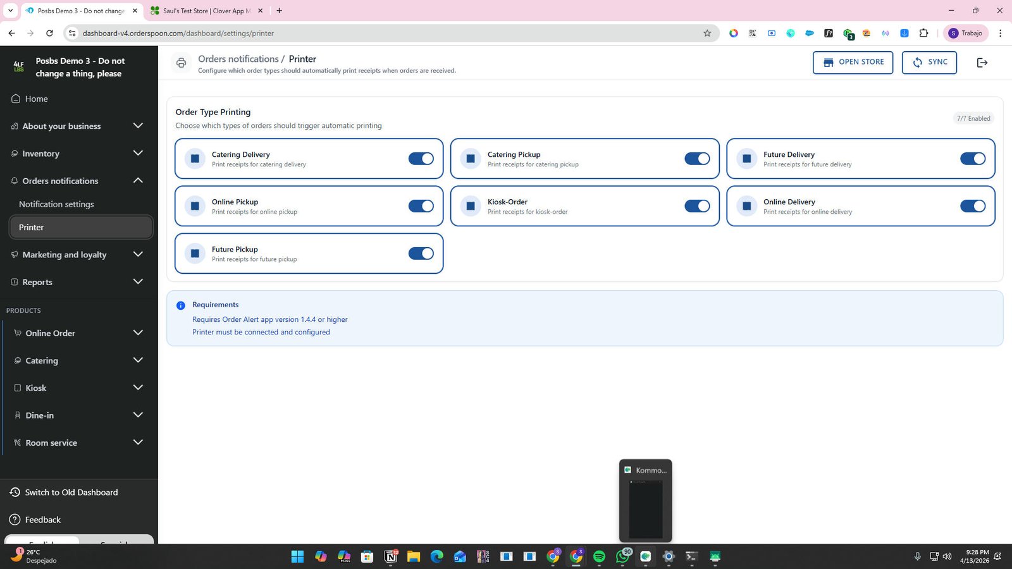Switch to Saul's Test Store Clover tab
This screenshot has width=1012, height=569.
tap(207, 11)
